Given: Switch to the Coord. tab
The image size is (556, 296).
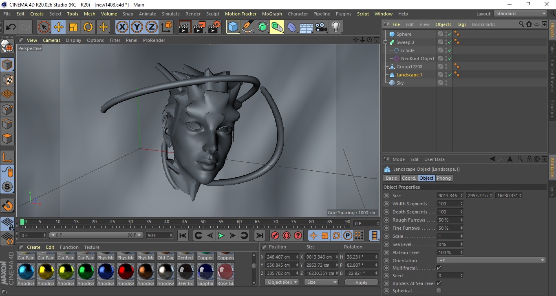Looking at the screenshot, I should pyautogui.click(x=409, y=178).
